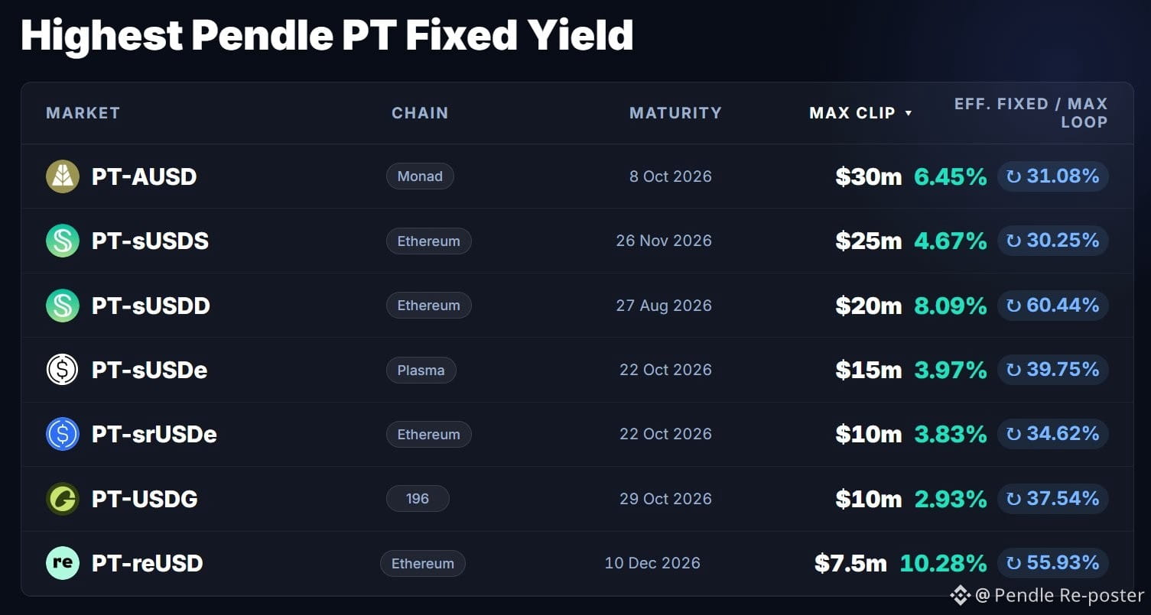Image resolution: width=1151 pixels, height=615 pixels.
Task: Click the PT-reUSD token icon
Action: (63, 563)
